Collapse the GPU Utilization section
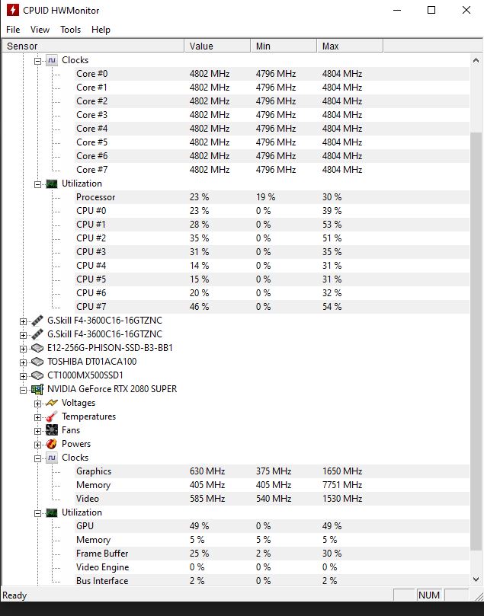 coord(38,513)
